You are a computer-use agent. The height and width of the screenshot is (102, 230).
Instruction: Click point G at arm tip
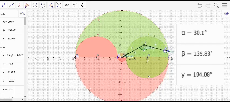[168, 51]
